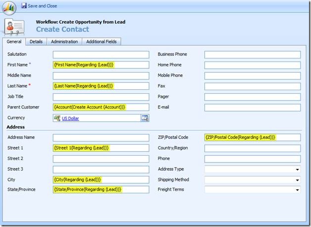Click the Job Title input field

[101, 97]
